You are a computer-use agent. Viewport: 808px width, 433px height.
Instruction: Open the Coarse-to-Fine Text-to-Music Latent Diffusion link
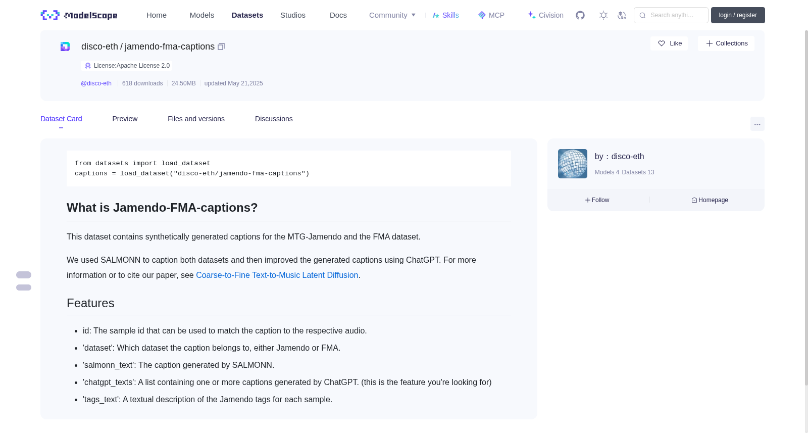[x=277, y=275]
